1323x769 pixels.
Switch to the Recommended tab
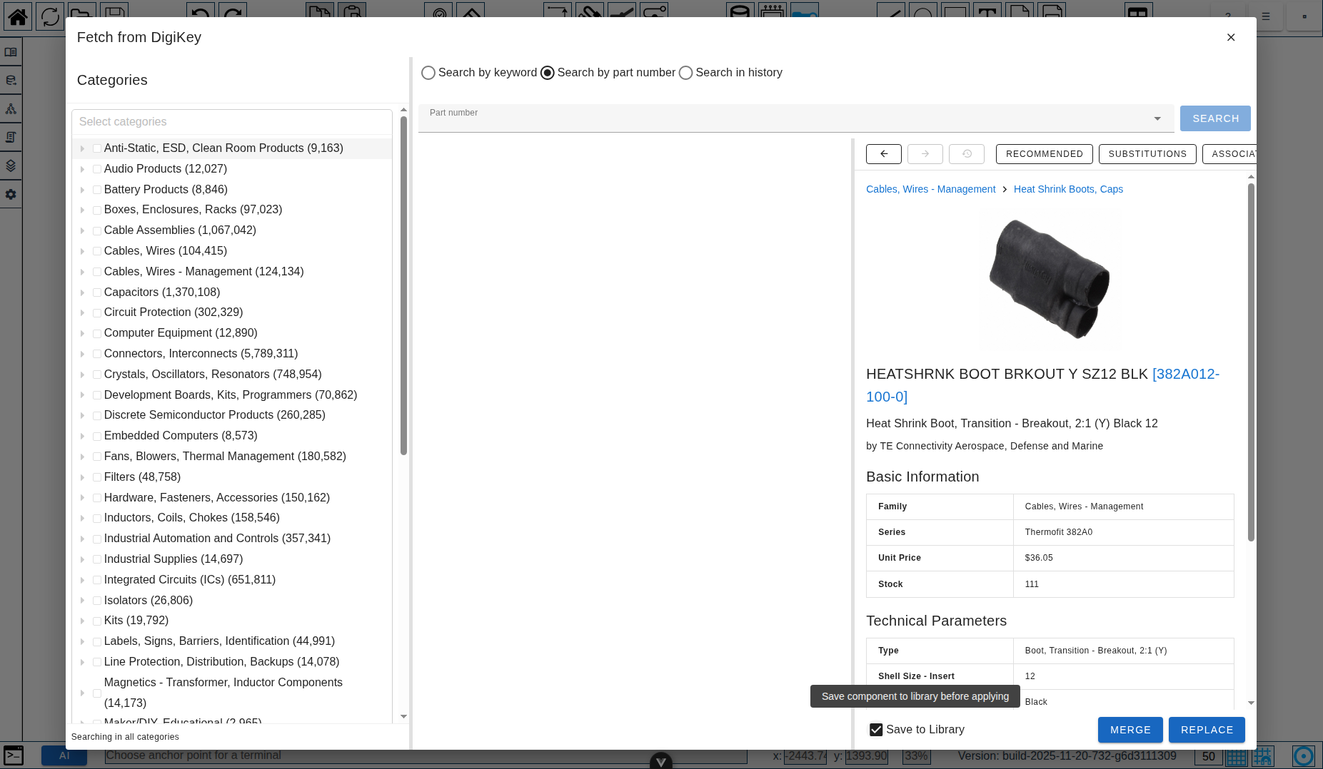tap(1044, 154)
